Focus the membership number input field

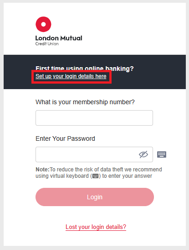(94, 118)
